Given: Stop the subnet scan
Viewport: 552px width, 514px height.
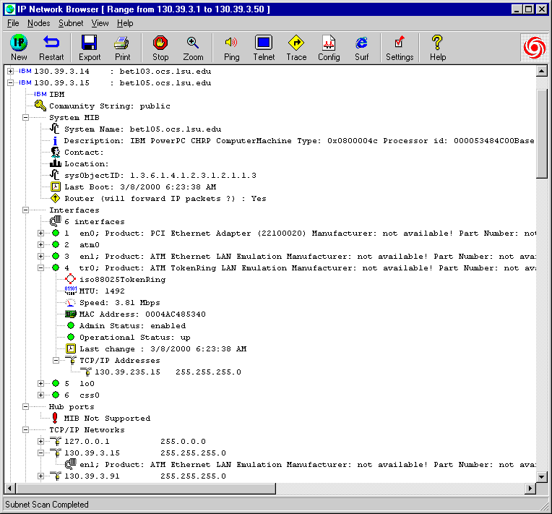Looking at the screenshot, I should pyautogui.click(x=160, y=48).
